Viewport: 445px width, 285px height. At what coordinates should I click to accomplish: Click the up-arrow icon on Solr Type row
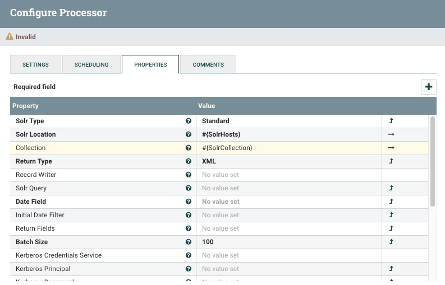(x=391, y=121)
